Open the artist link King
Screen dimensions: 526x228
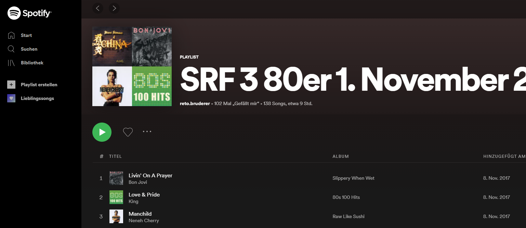tap(133, 202)
